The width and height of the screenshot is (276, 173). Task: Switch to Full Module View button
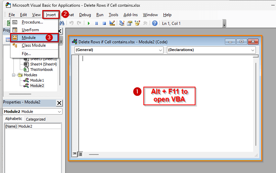coord(80,154)
